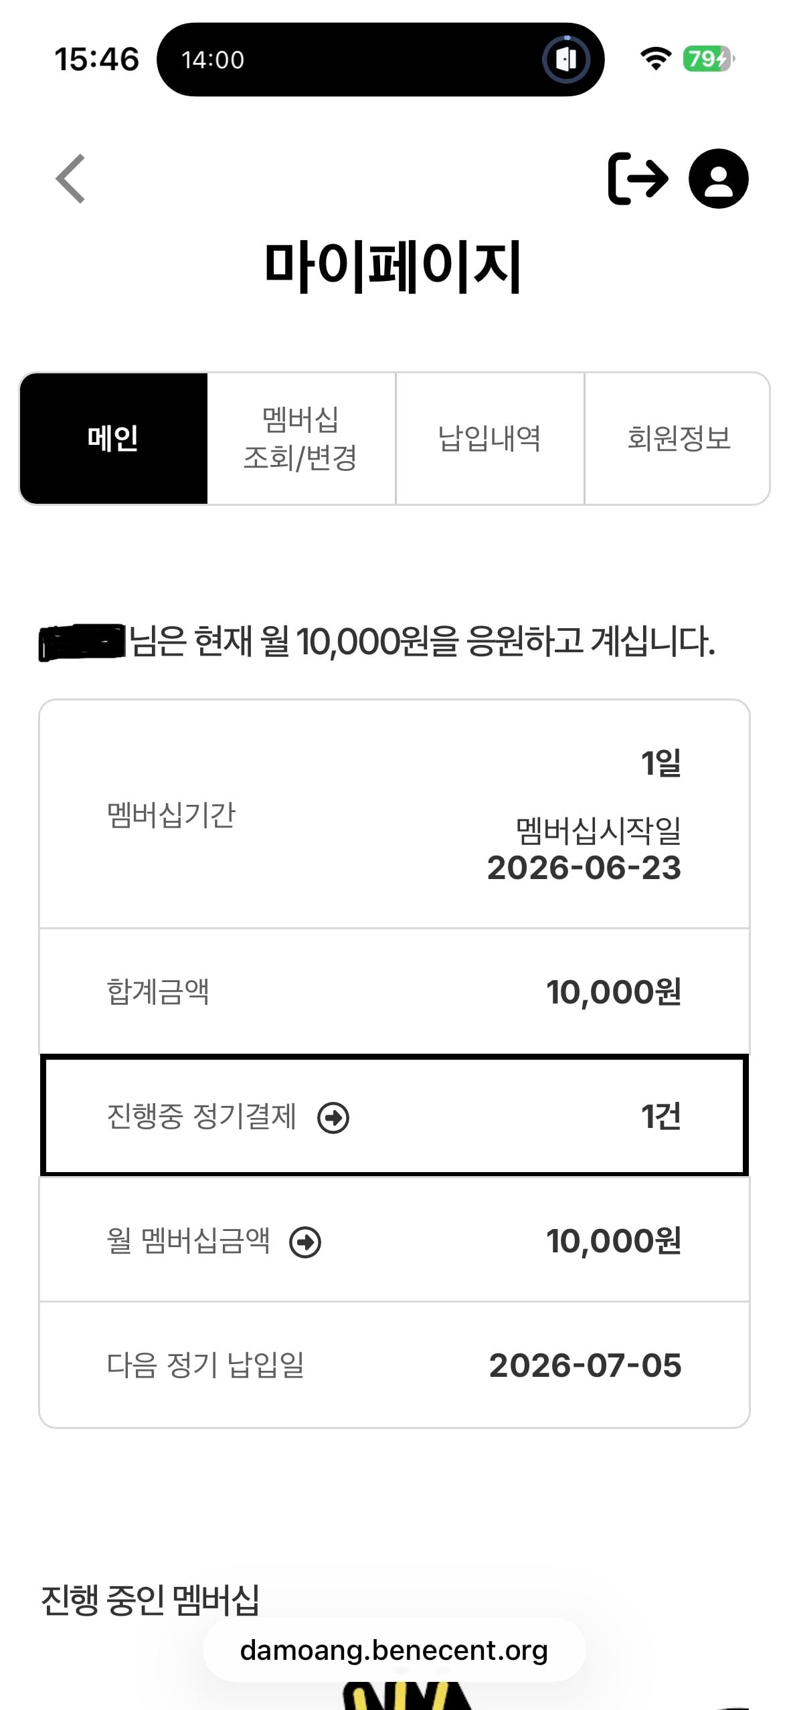
Task: Tap the battery indicator icon
Action: point(708,60)
